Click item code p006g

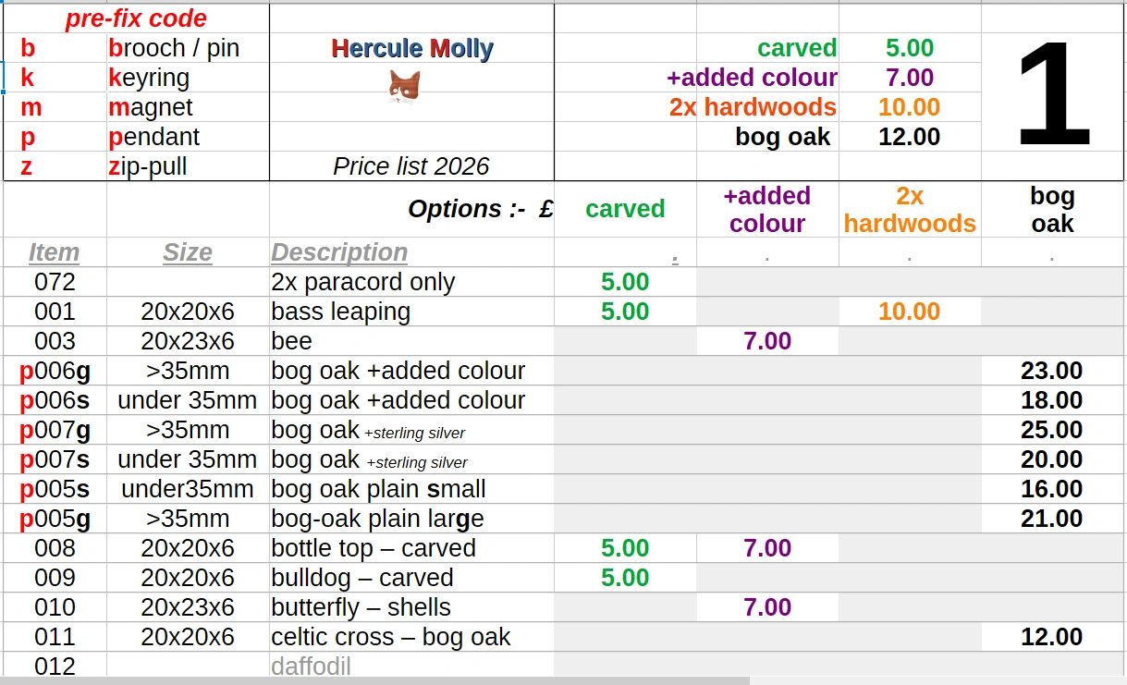click(55, 371)
